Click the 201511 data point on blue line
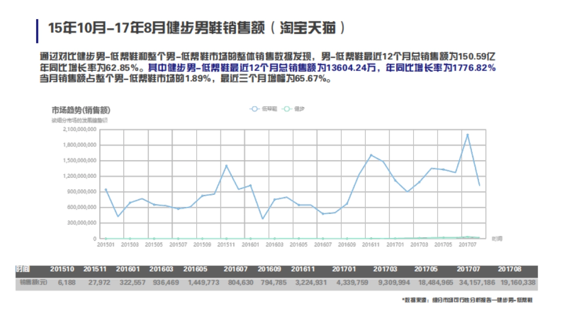 [225, 165]
